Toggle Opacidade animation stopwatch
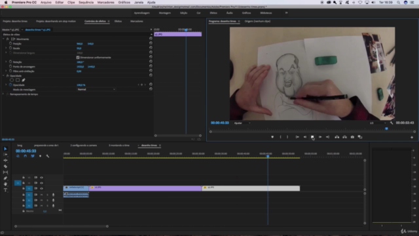This screenshot has width=419, height=236. coord(10,85)
